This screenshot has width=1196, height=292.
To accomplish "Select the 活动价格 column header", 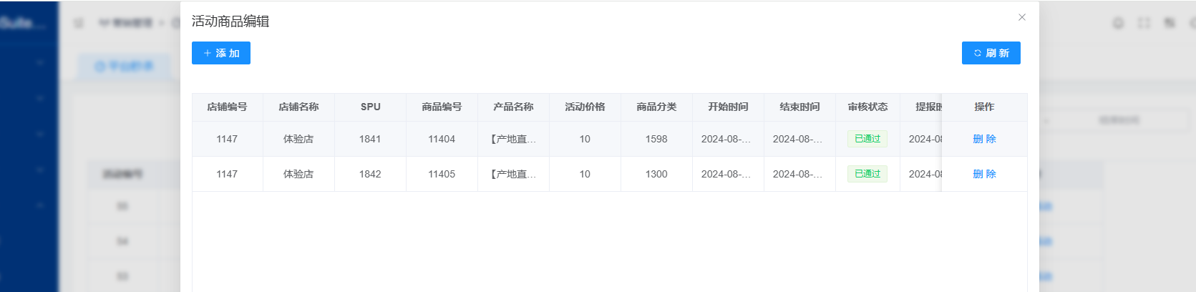I will tap(585, 107).
